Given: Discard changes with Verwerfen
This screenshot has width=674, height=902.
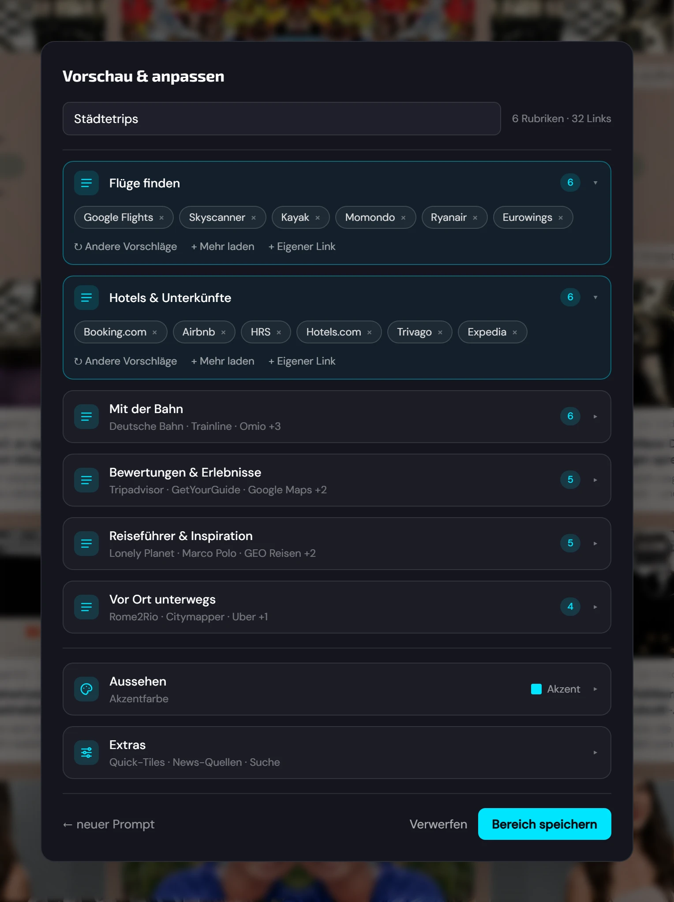Looking at the screenshot, I should tap(438, 824).
